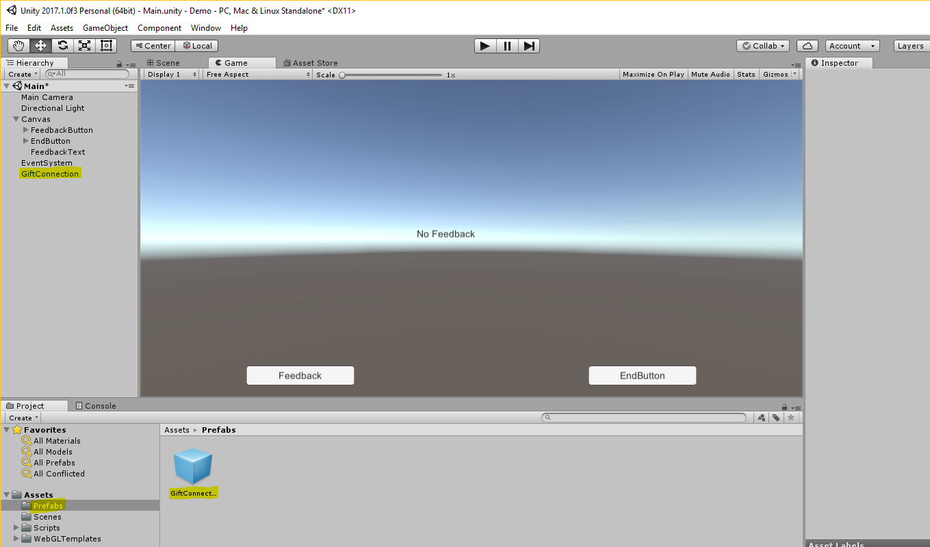The width and height of the screenshot is (930, 547).
Task: Click the Step frame button
Action: (x=529, y=46)
